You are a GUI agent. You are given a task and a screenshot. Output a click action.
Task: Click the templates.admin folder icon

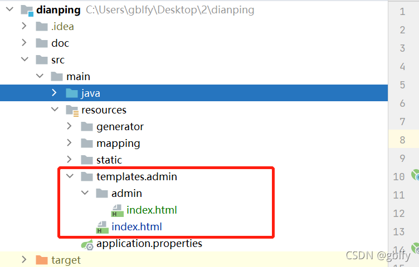click(87, 176)
